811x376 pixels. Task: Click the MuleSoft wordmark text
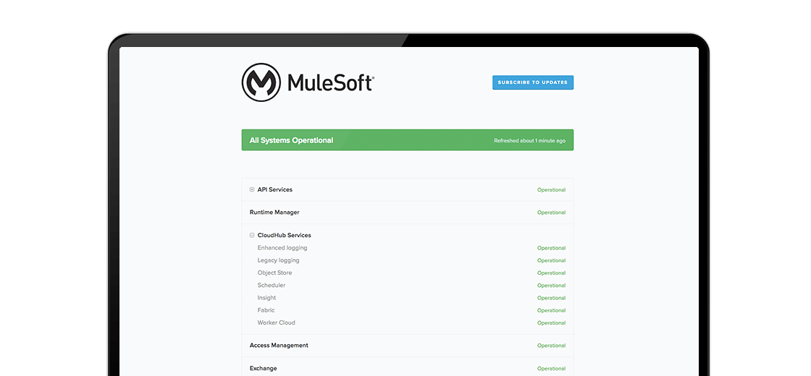[330, 82]
